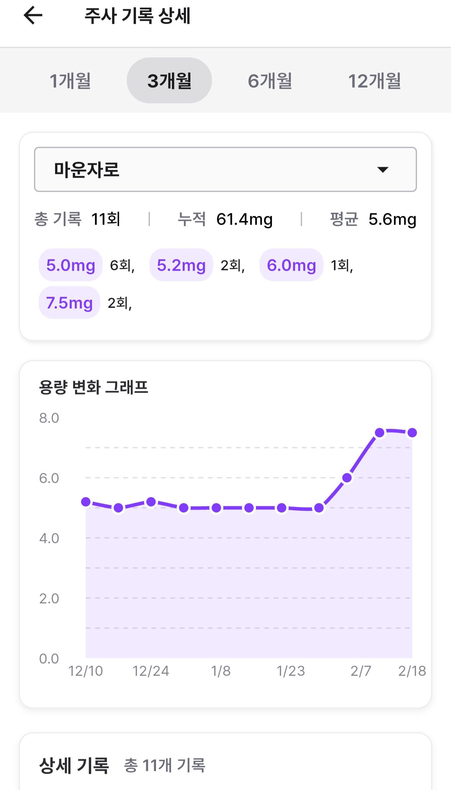The image size is (451, 790).
Task: Tap the first graph data point at 12/10
Action: click(x=86, y=502)
